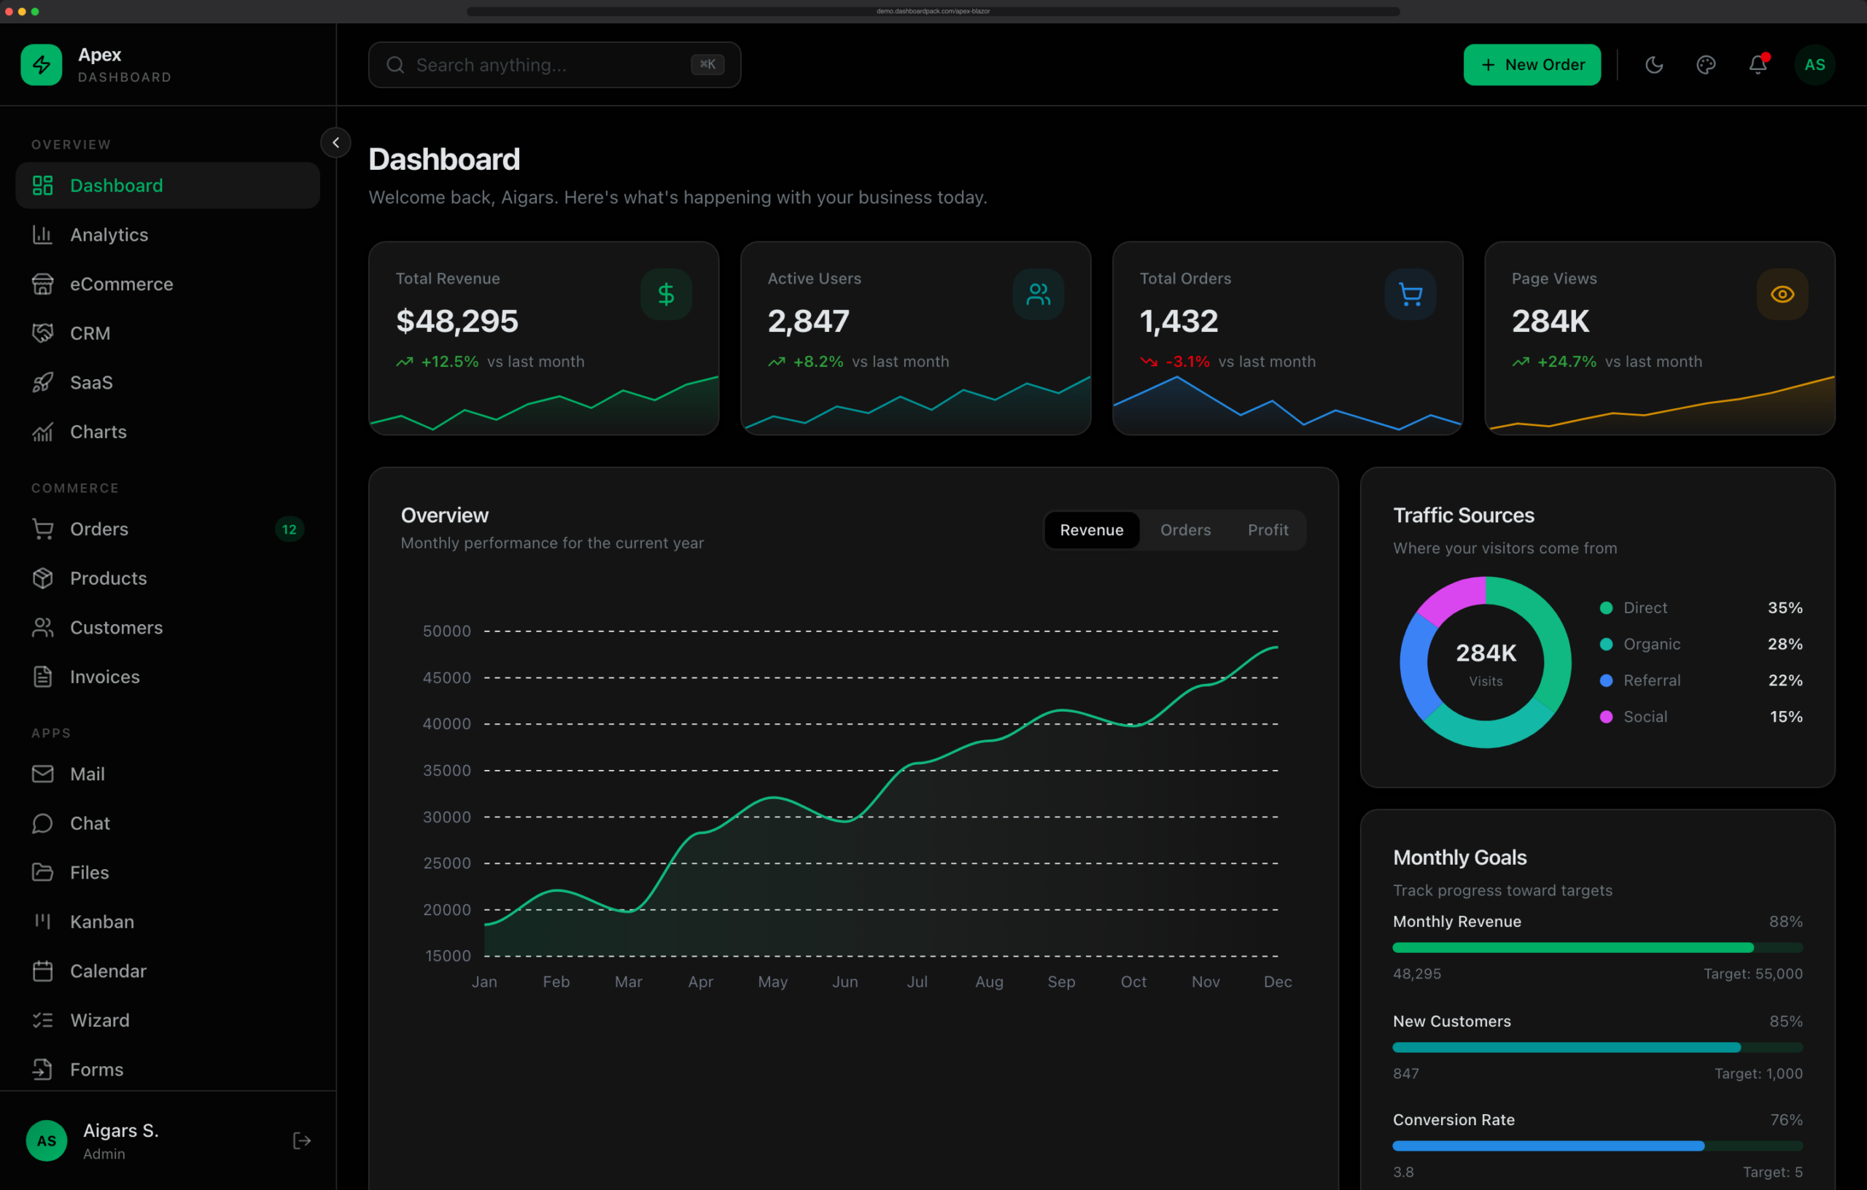Screen dimensions: 1867x1190
Task: Click the New Order button
Action: point(1532,64)
